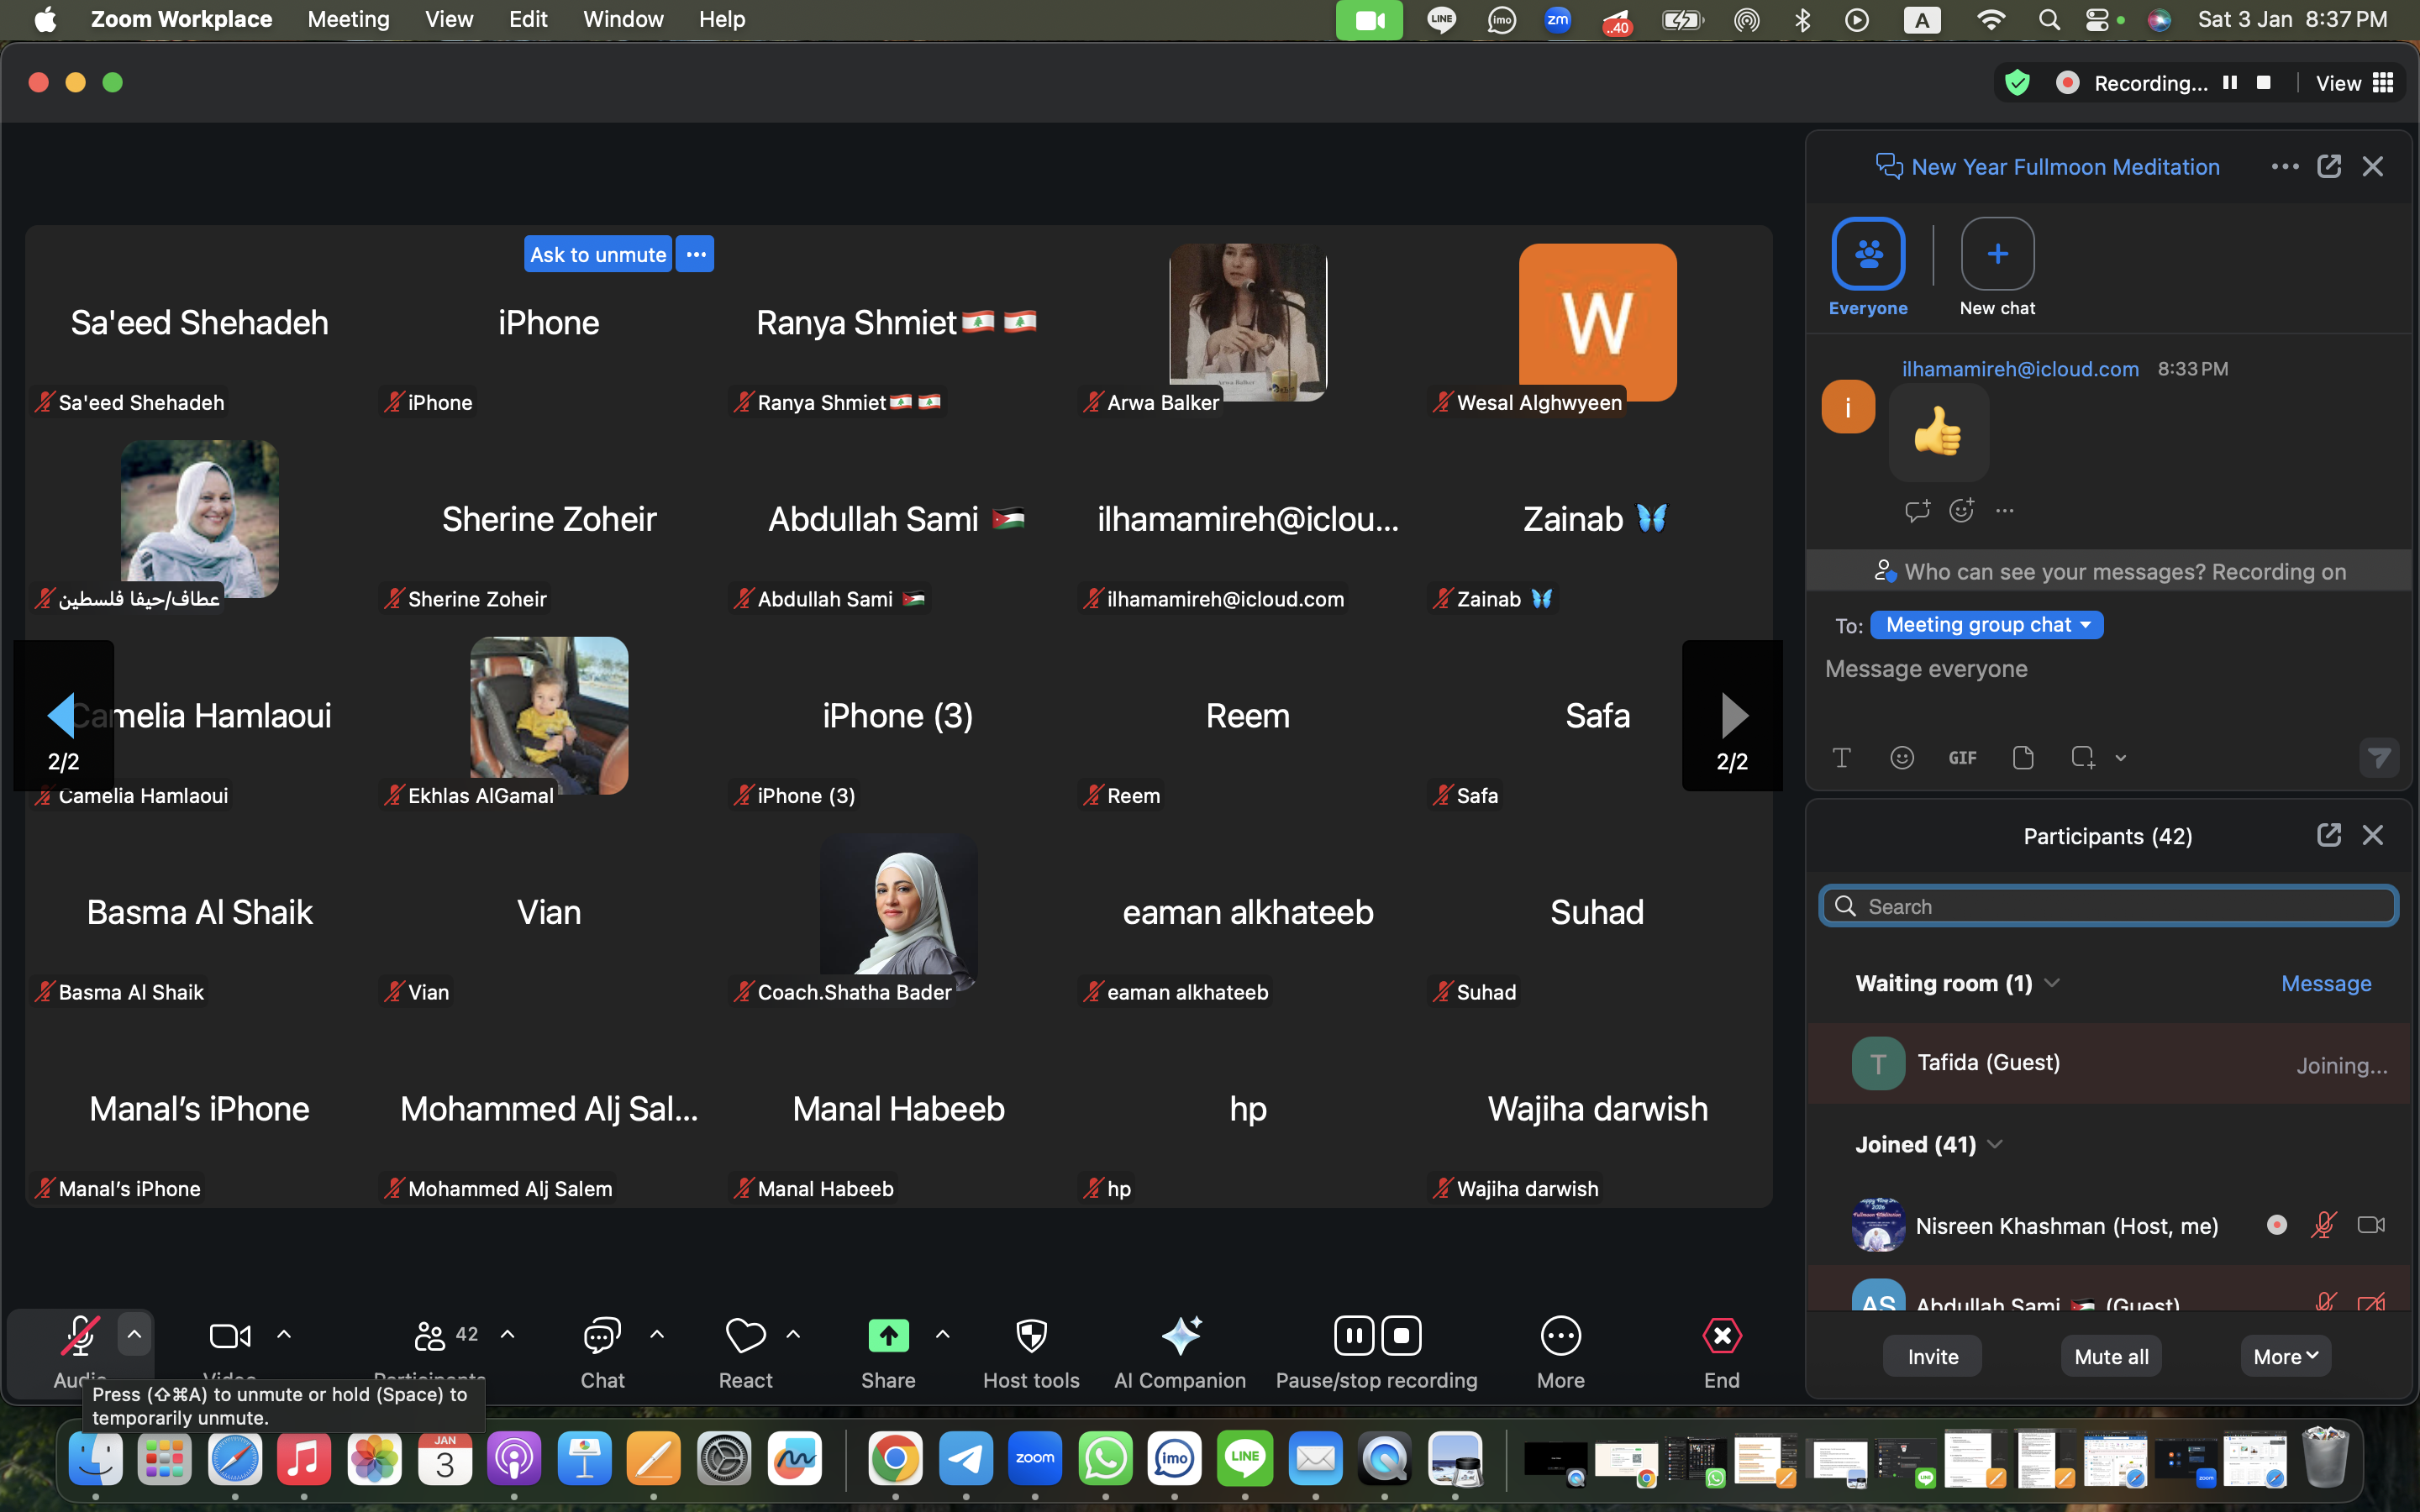Pause the recording in the toolbar
The image size is (2420, 1512).
click(1354, 1336)
